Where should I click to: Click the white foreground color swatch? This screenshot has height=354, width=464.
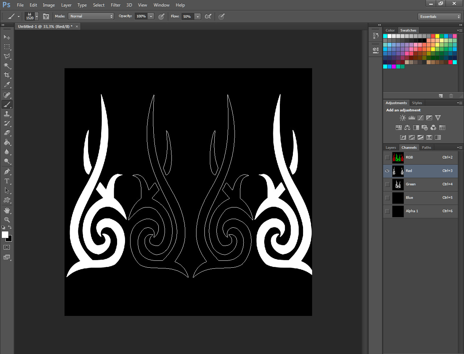click(x=5, y=235)
